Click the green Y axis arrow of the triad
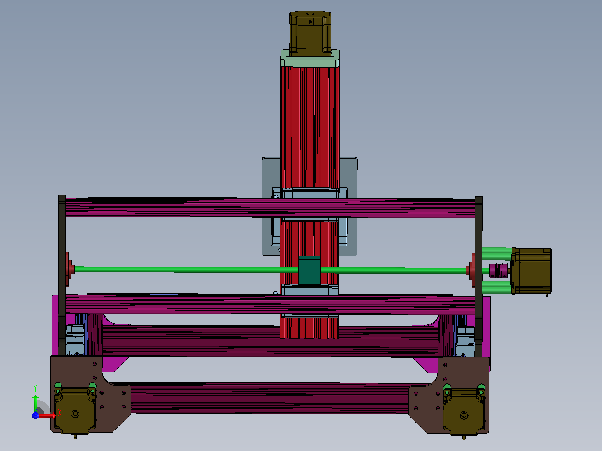 tap(35, 402)
